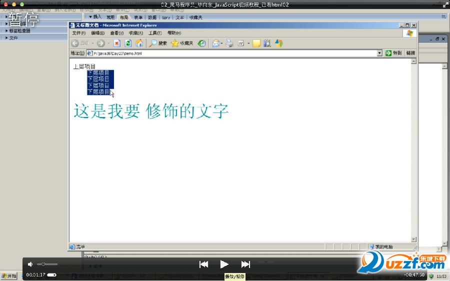Click the IE Print icon
The width and height of the screenshot is (450, 281).
coord(229,43)
